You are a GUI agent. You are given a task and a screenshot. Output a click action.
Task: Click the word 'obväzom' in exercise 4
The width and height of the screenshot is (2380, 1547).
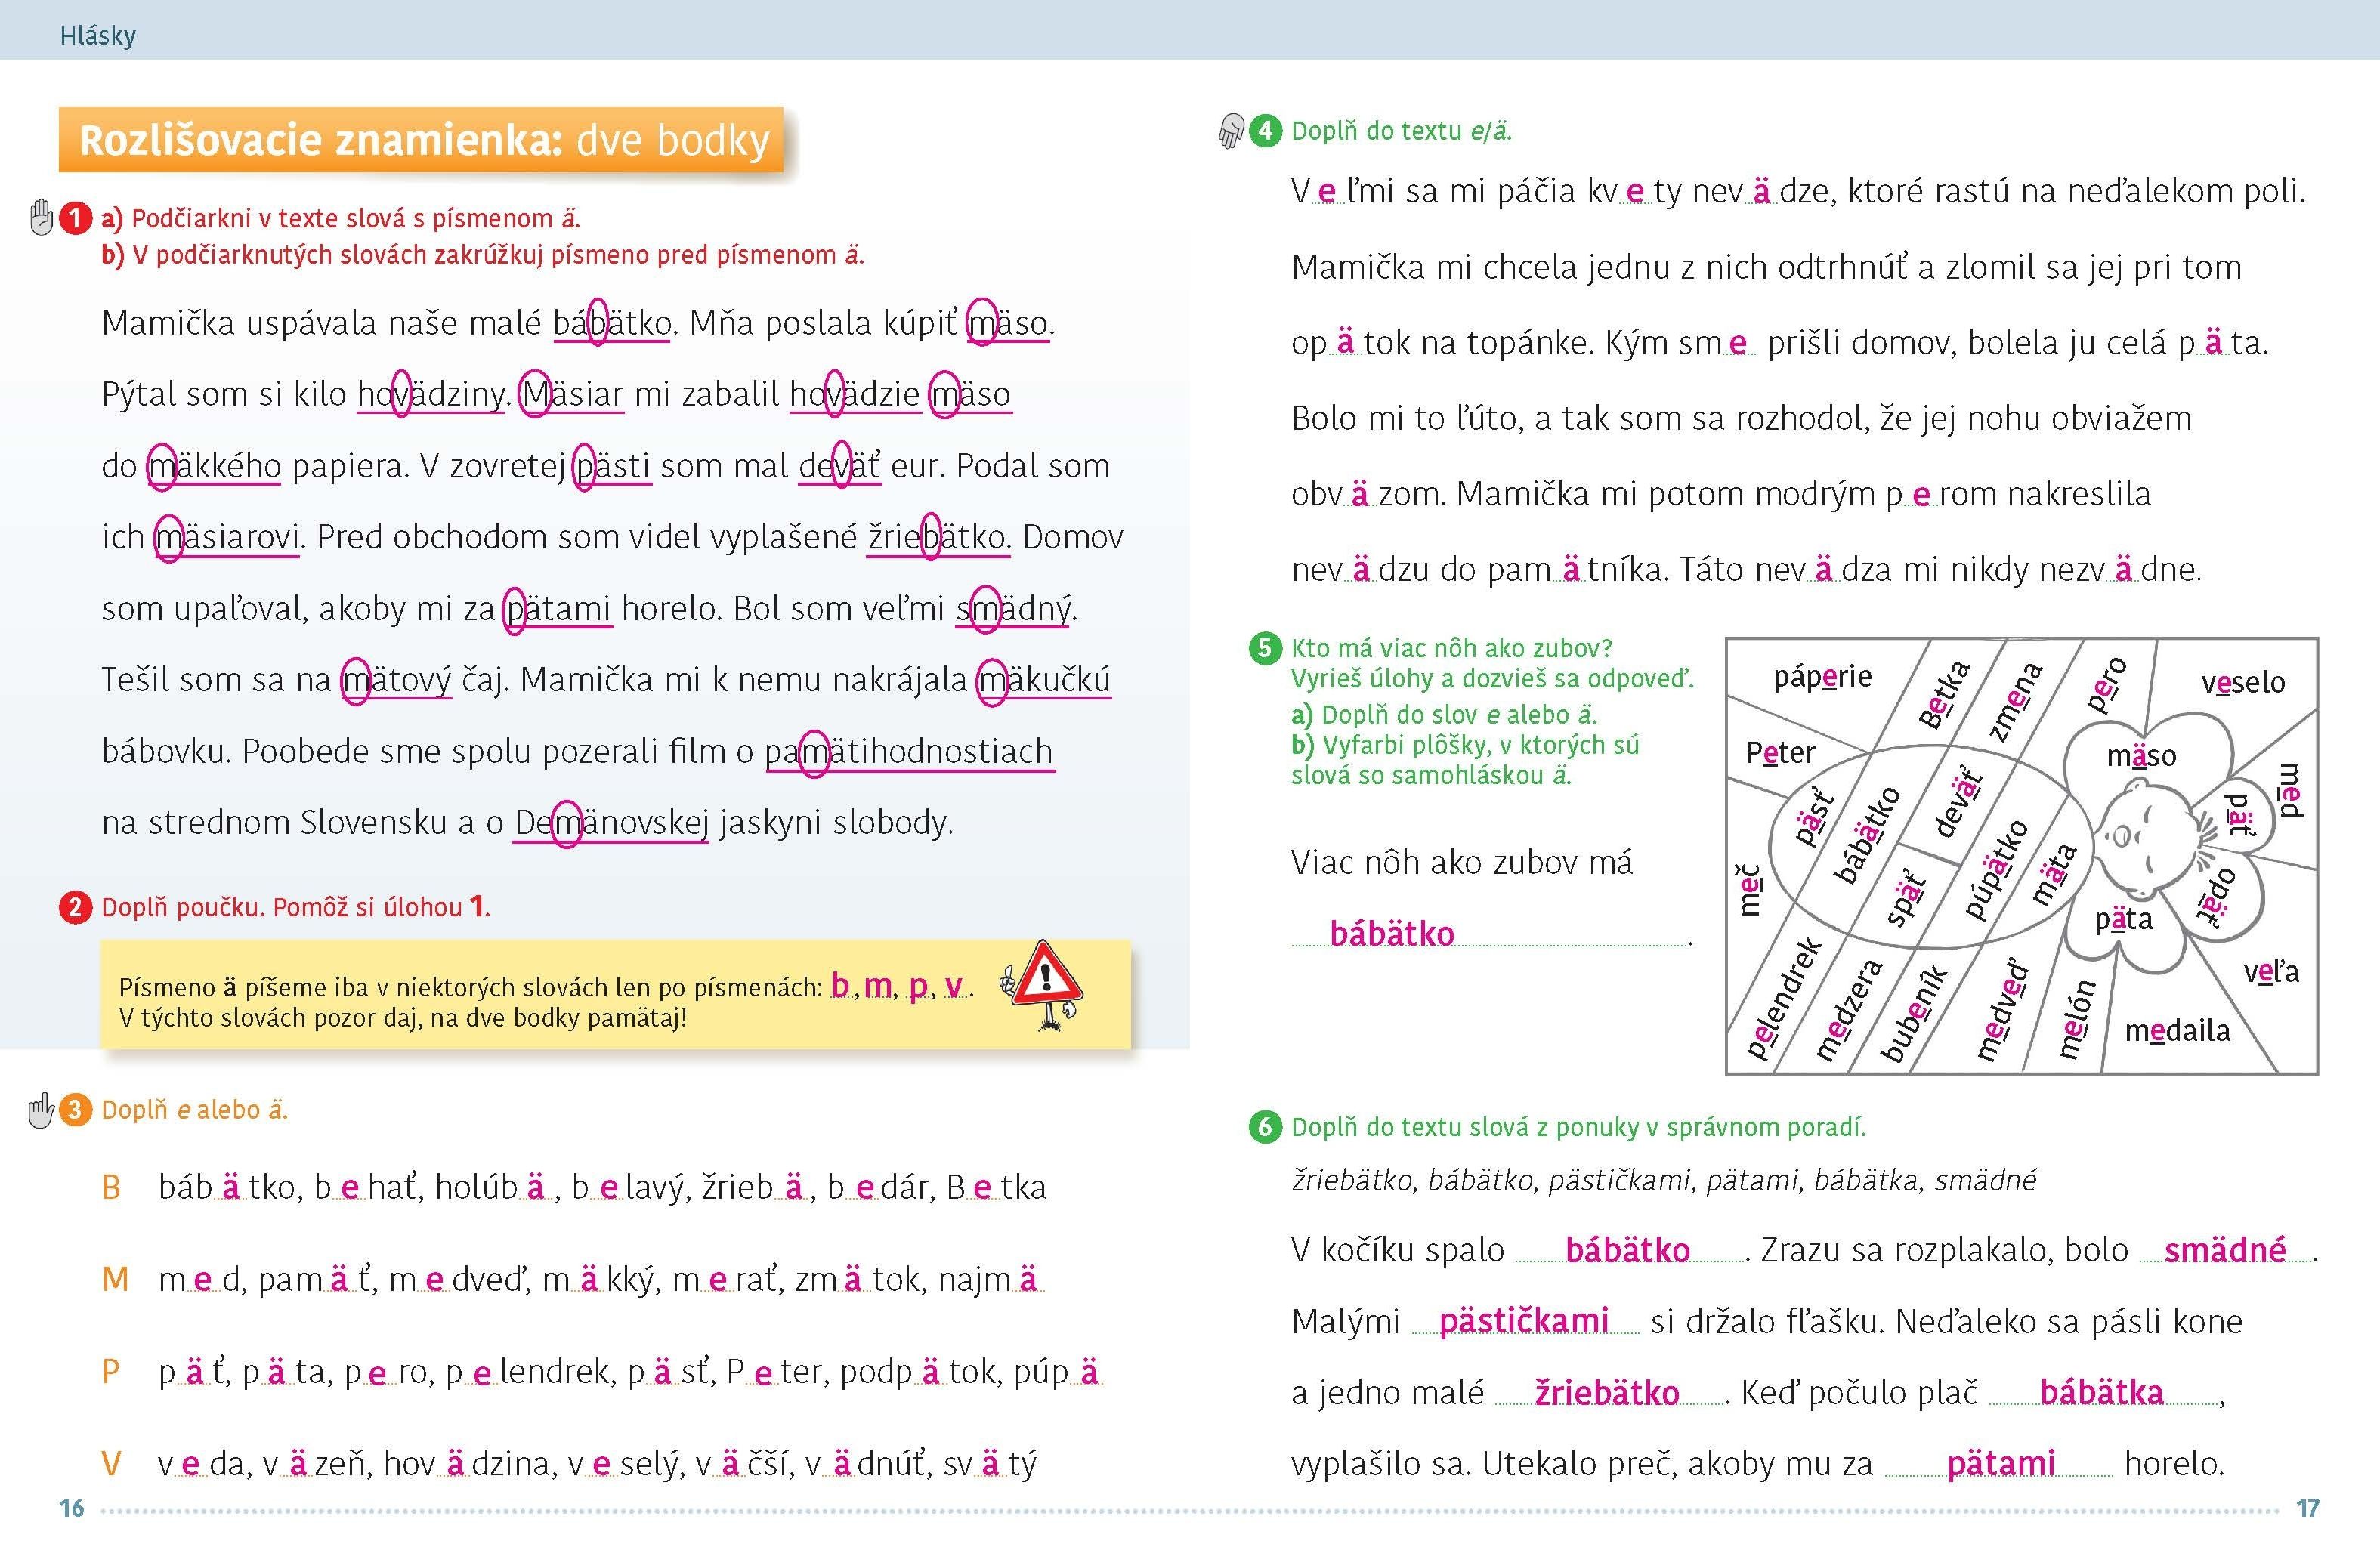(1368, 494)
